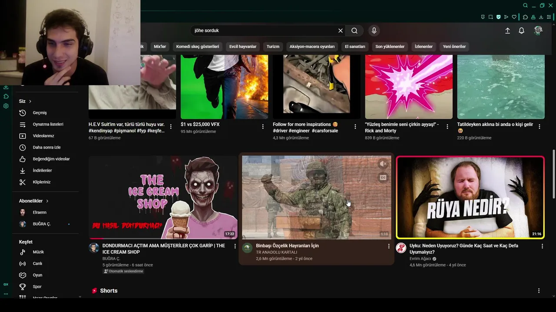Expand the Abonelikler section chevron
This screenshot has height=312, width=556.
coord(47,201)
